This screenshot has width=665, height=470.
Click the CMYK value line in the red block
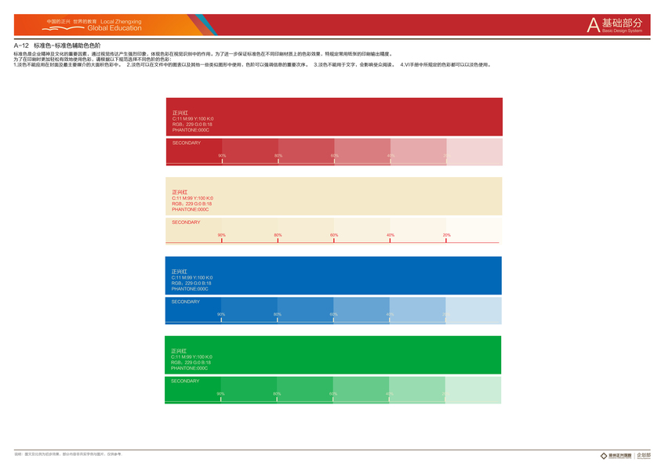(193, 118)
